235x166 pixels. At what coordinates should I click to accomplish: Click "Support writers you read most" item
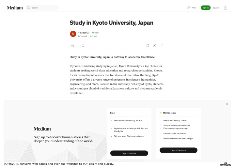177,126
